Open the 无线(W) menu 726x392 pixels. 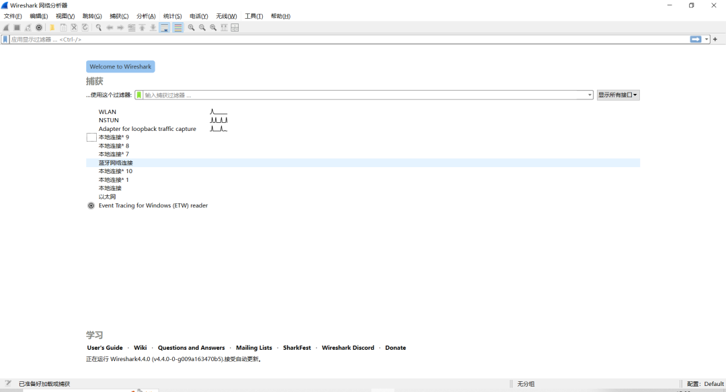coord(227,16)
